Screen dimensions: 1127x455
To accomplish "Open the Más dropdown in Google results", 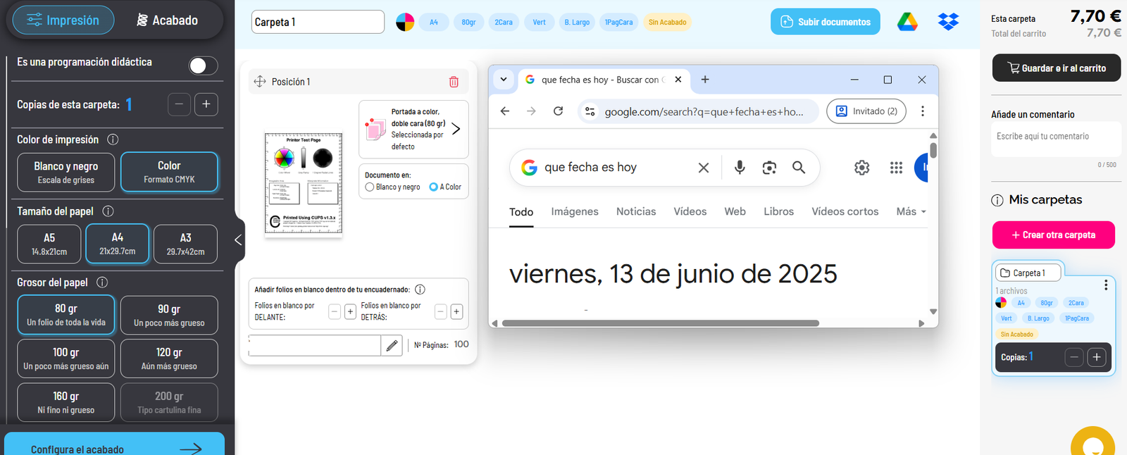I will tap(911, 211).
